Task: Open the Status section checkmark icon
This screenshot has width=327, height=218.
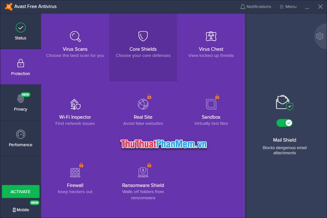Action: 21,28
